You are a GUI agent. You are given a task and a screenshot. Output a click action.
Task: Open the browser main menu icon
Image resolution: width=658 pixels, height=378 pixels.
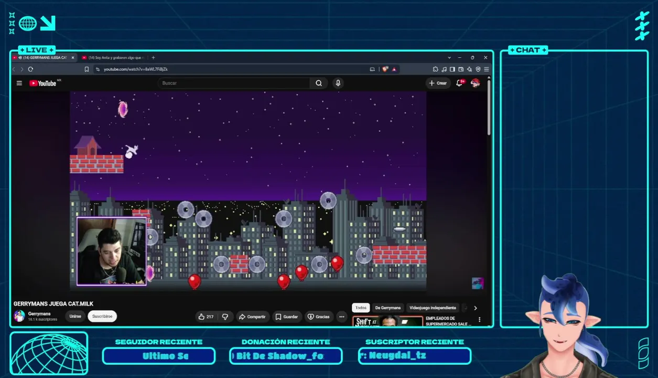tap(487, 69)
